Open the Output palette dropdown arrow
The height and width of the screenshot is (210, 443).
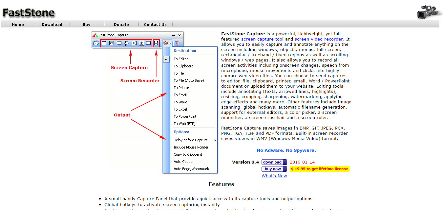click(170, 43)
